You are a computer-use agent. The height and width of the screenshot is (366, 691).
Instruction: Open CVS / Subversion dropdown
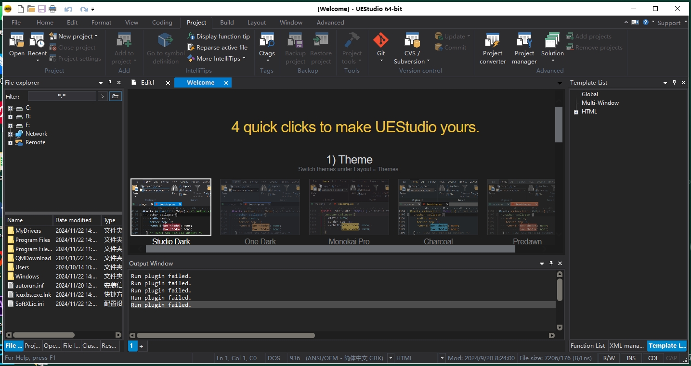tap(428, 61)
